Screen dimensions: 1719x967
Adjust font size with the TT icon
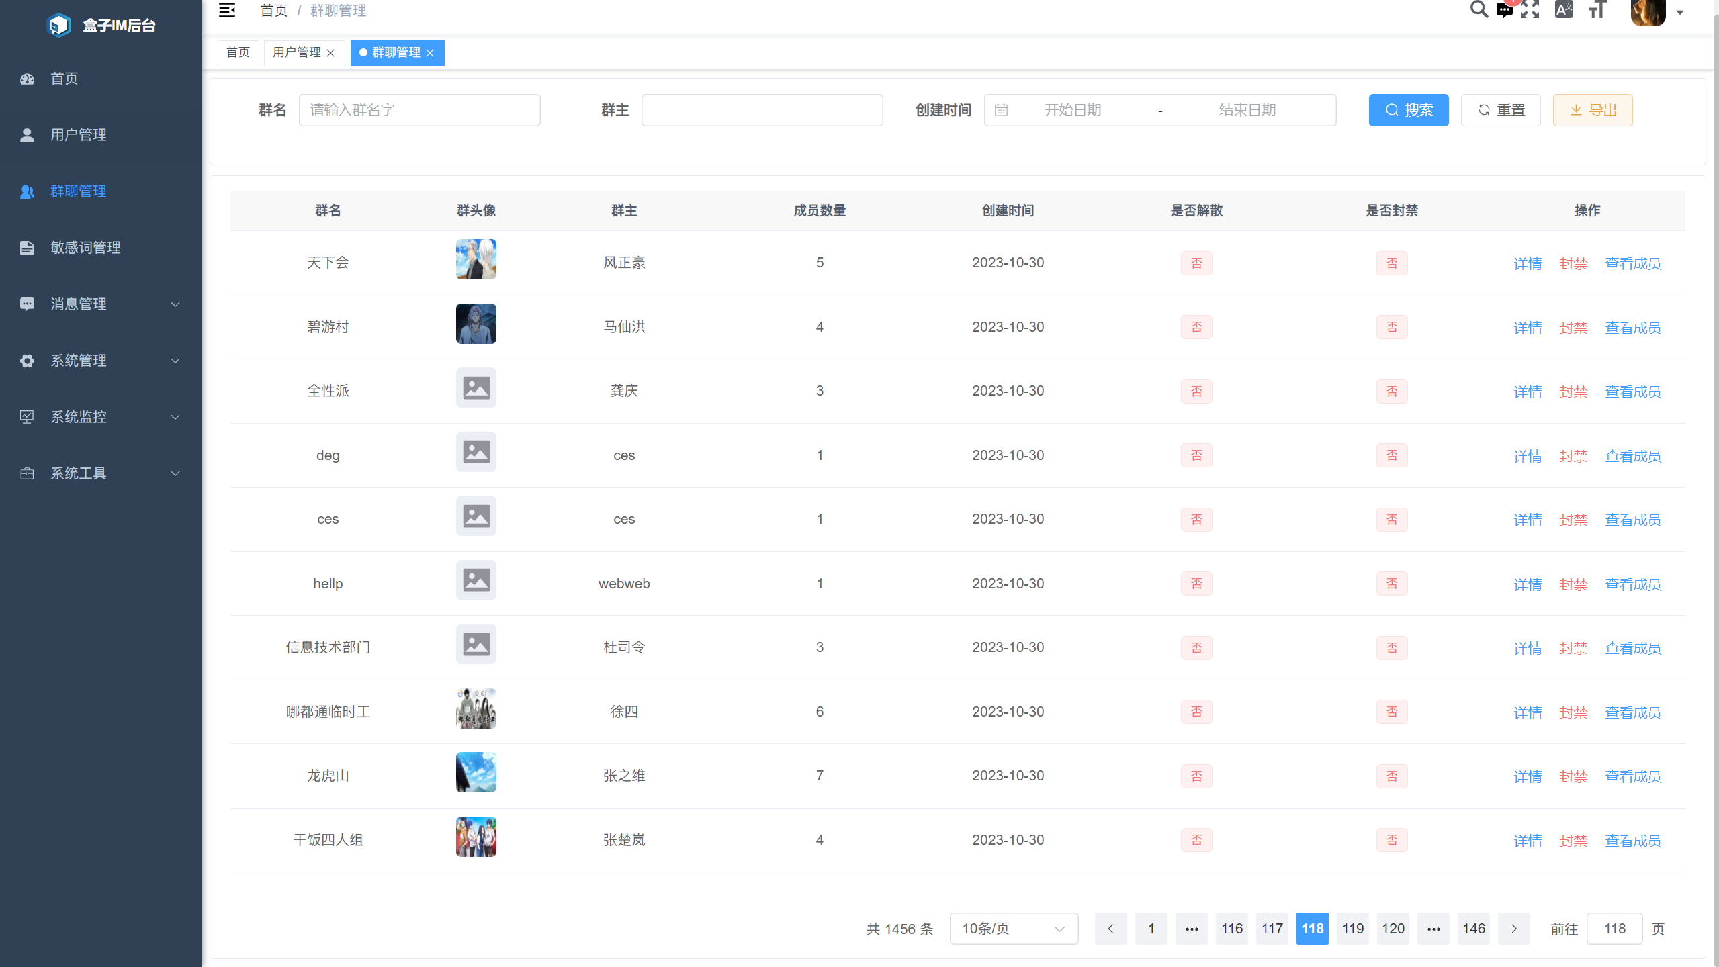pyautogui.click(x=1597, y=10)
